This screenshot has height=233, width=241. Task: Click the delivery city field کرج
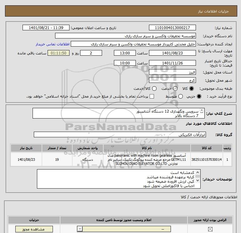[x=172, y=80]
